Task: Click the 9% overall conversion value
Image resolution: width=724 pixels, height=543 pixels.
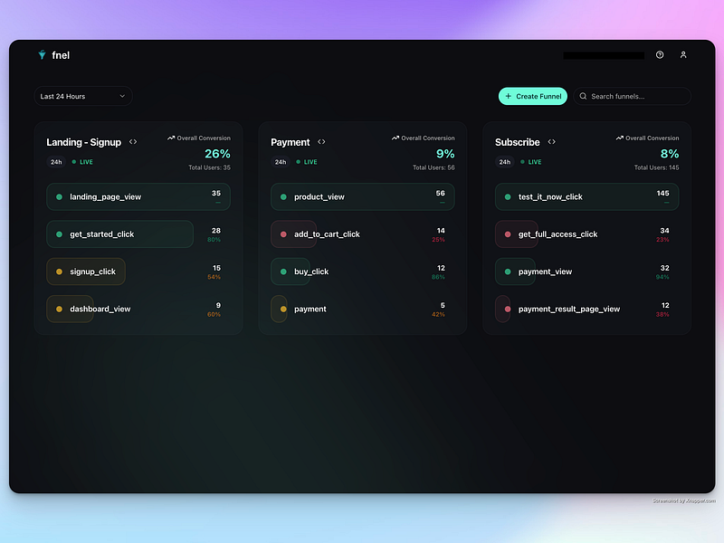Action: (445, 154)
